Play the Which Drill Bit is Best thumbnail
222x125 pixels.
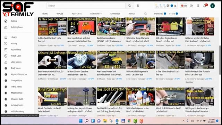[170, 97]
